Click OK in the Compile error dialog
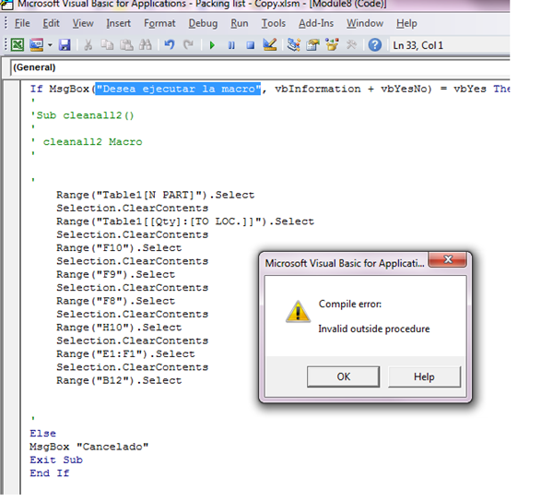The height and width of the screenshot is (502, 553). pos(343,376)
